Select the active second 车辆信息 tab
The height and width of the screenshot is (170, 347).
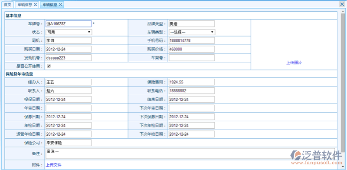click(x=49, y=5)
